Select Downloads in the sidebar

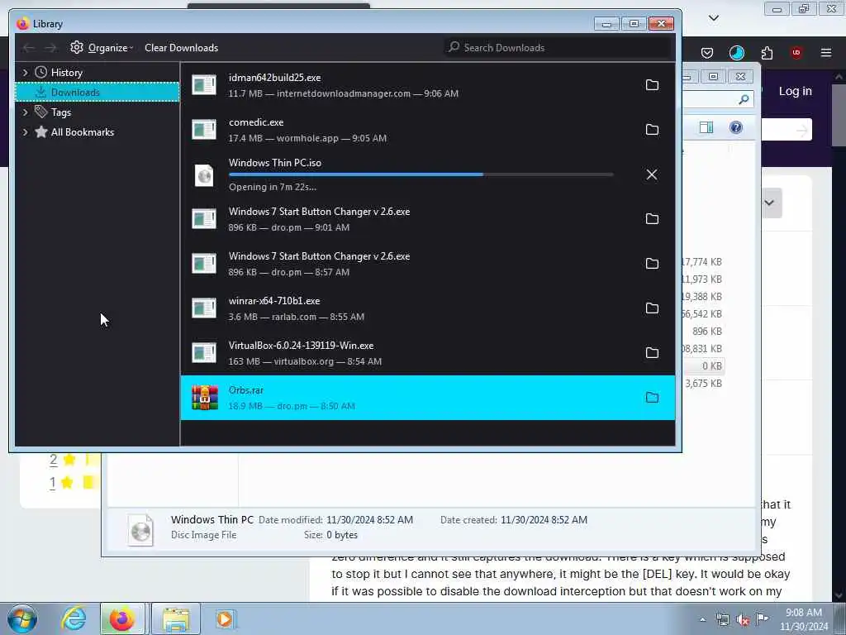click(97, 93)
